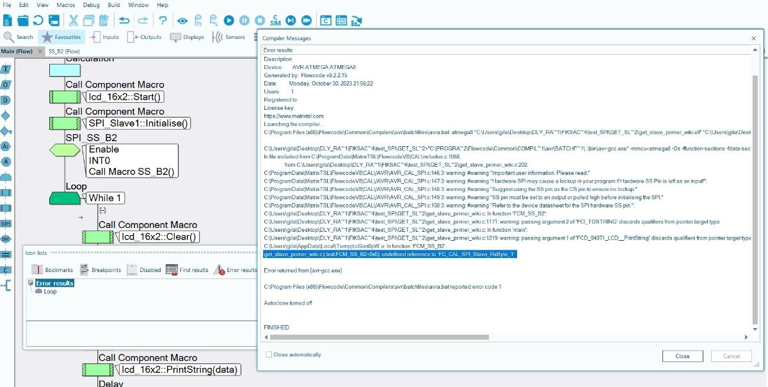Click the Undo arrow icon
Screen dimensions: 768x387
point(124,20)
